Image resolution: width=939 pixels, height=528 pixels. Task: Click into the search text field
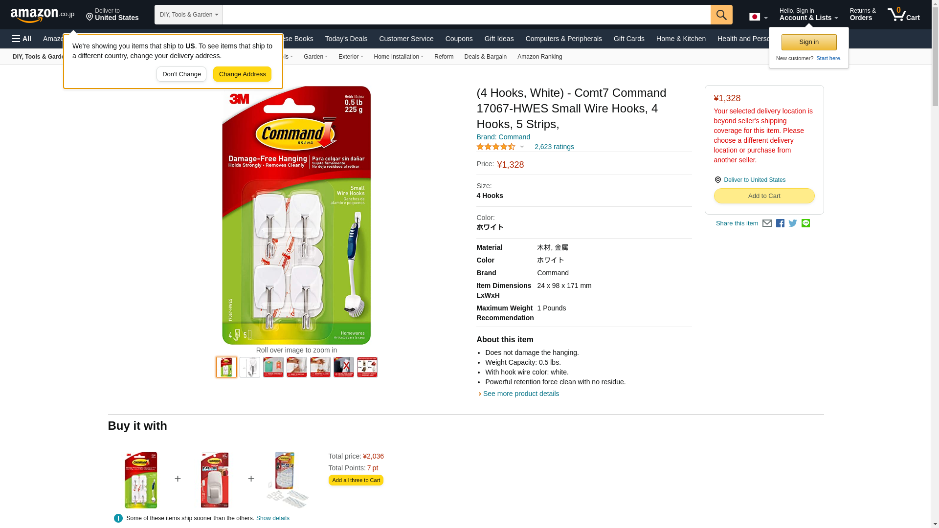coord(467,15)
